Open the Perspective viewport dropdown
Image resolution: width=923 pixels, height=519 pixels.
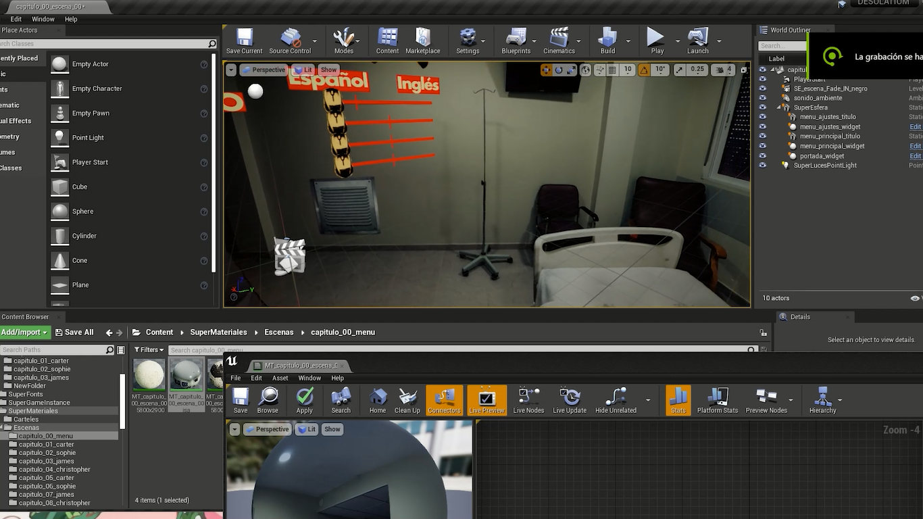pyautogui.click(x=264, y=70)
